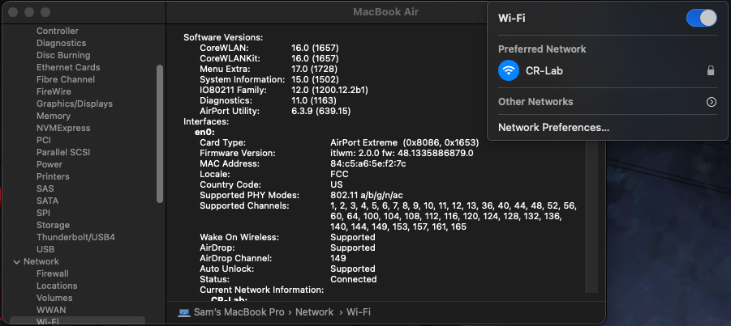
Task: Click the Locale value FCC
Action: tap(339, 175)
